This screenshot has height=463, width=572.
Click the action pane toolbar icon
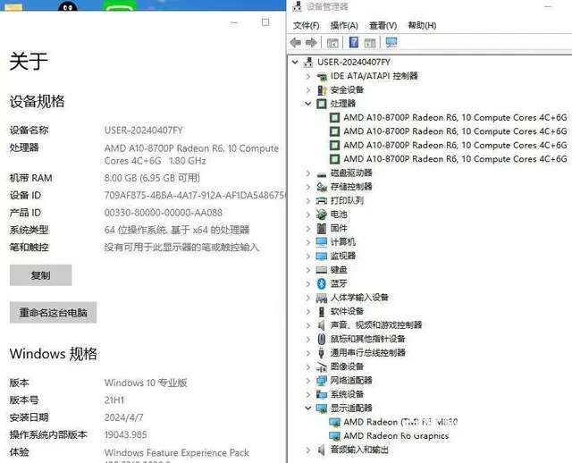(x=370, y=43)
